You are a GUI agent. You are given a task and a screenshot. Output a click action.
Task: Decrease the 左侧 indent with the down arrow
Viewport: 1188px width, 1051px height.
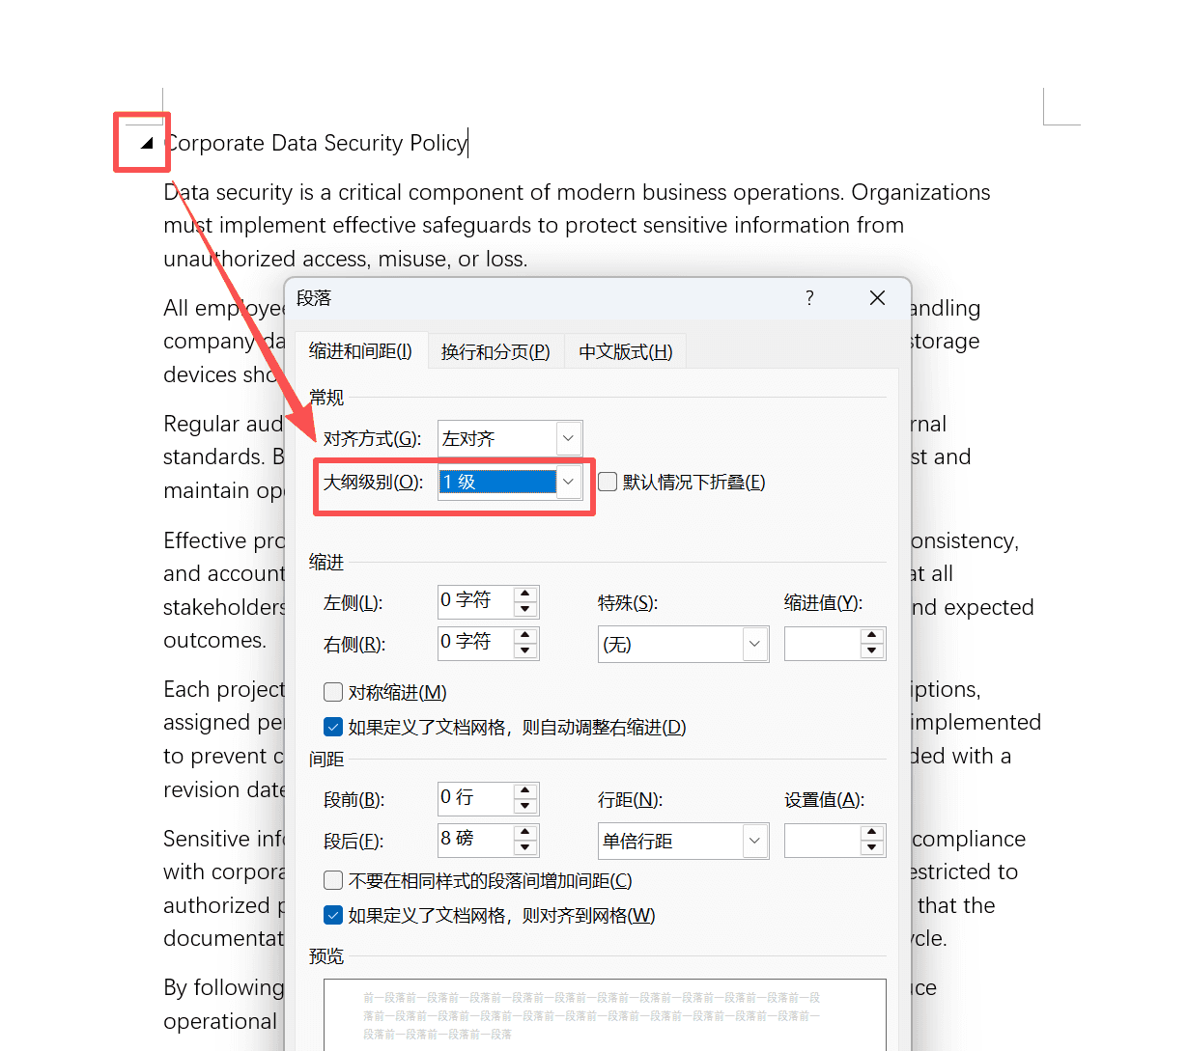pos(524,609)
